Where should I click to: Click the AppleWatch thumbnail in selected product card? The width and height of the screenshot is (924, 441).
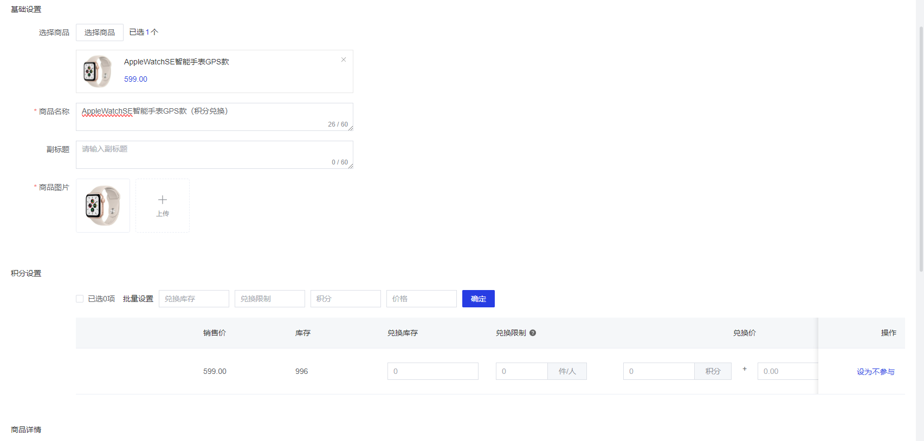[97, 71]
